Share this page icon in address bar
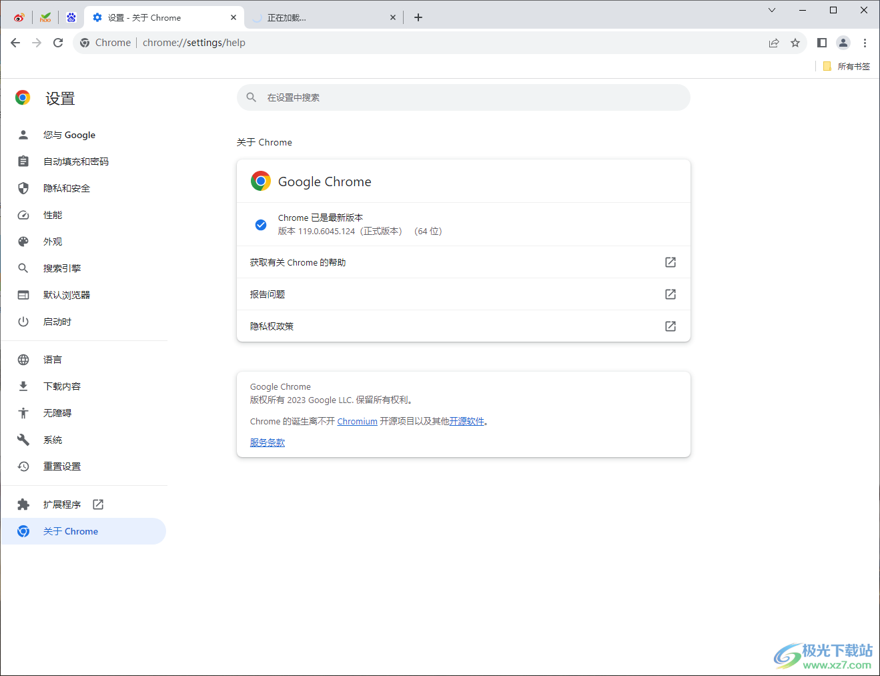Viewport: 880px width, 676px height. click(774, 43)
